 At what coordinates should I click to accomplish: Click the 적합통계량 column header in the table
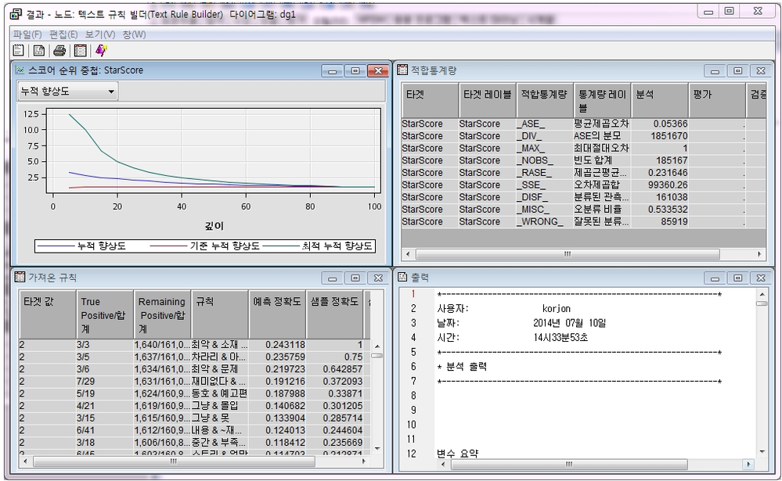click(545, 100)
